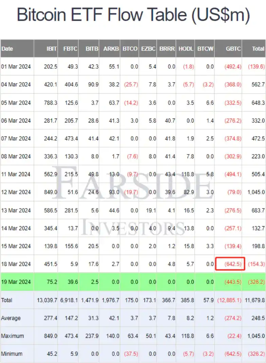Select the Minimum row label
266x363 pixels.
click(12, 354)
